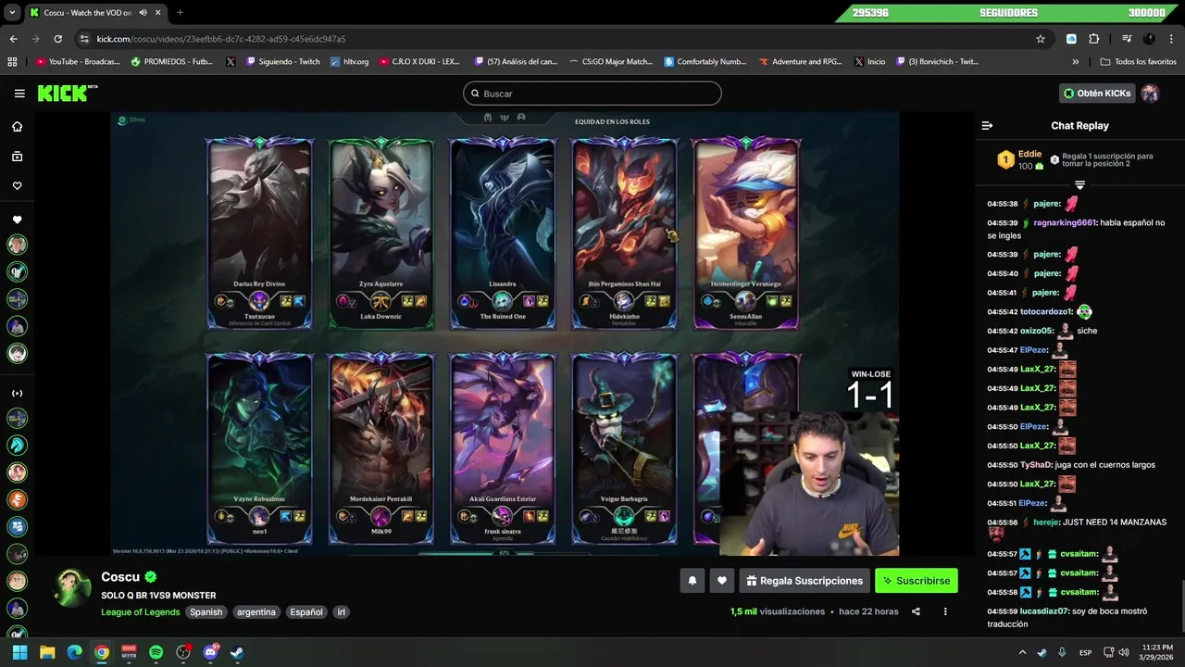Screen dimensions: 1185x667
Task: Focus the Buscar search field
Action: pos(592,94)
